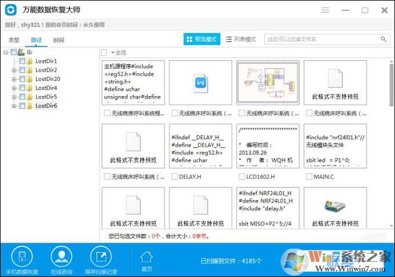395x277 pixels.
Task: Click file name 无线病房呼叫系统程...
Action: coord(138,113)
